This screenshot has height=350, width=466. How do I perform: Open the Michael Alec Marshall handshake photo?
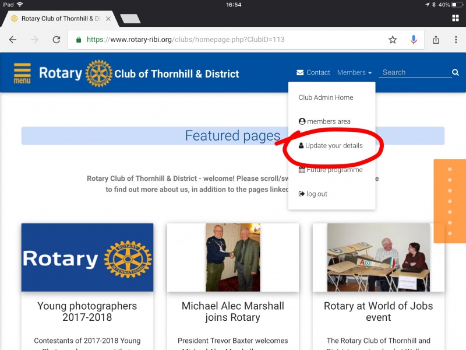pos(233,257)
